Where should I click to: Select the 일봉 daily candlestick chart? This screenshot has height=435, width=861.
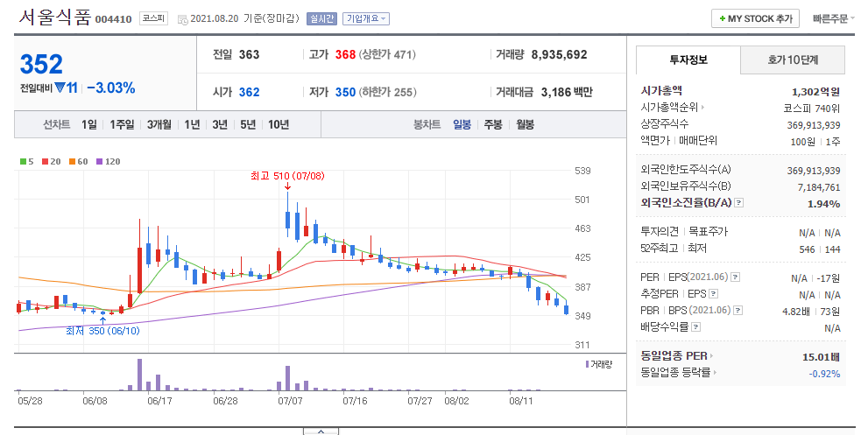click(462, 124)
